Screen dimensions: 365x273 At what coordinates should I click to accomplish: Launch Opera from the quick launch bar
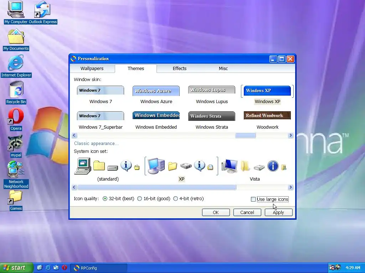point(65,268)
